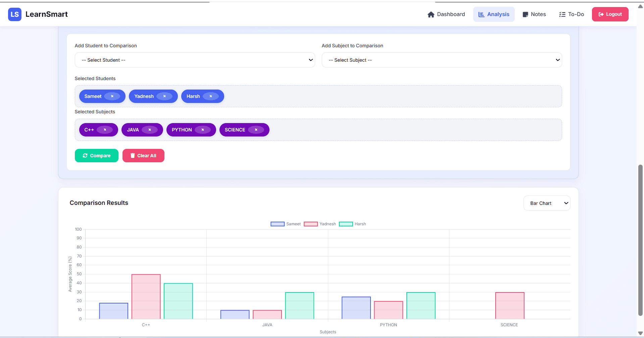Select Harsh's PYTHON bar in the chart
Image resolution: width=644 pixels, height=338 pixels.
click(x=421, y=305)
